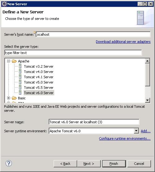Select the Apache category label
155x172 pixels.
[x=24, y=61]
